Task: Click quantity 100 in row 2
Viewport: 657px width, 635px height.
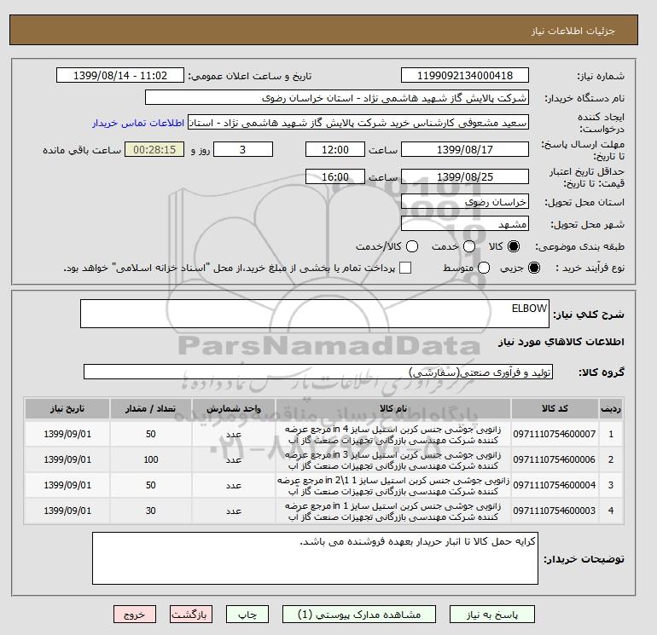Action: [x=151, y=459]
